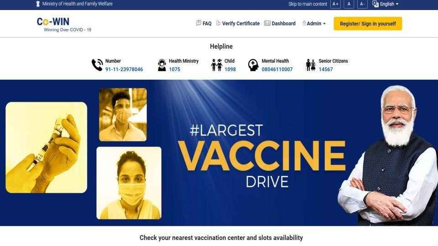438x246 pixels.
Task: Follow the Skip to main content link
Action: (308, 4)
